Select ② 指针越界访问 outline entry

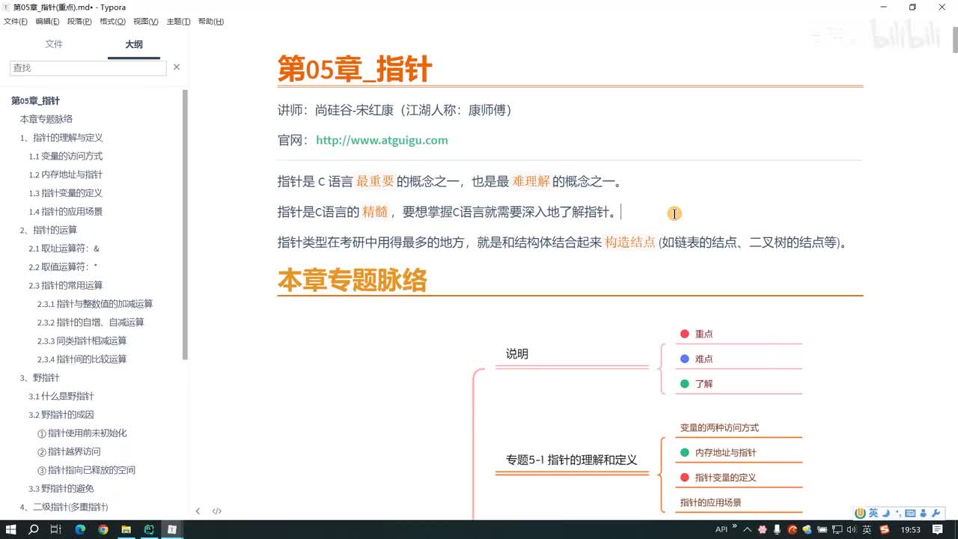(x=69, y=451)
